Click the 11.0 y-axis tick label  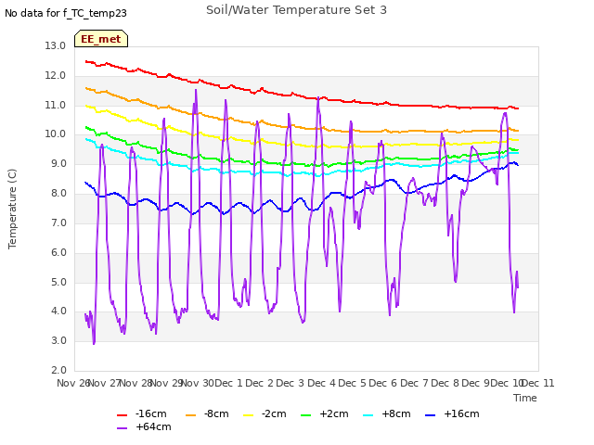point(56,105)
